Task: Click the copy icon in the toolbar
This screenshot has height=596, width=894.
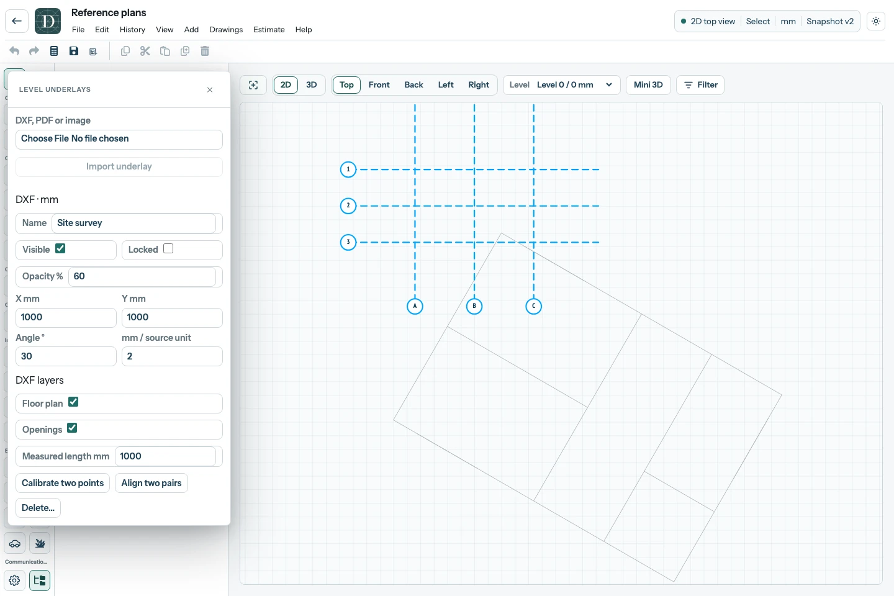Action: point(125,51)
